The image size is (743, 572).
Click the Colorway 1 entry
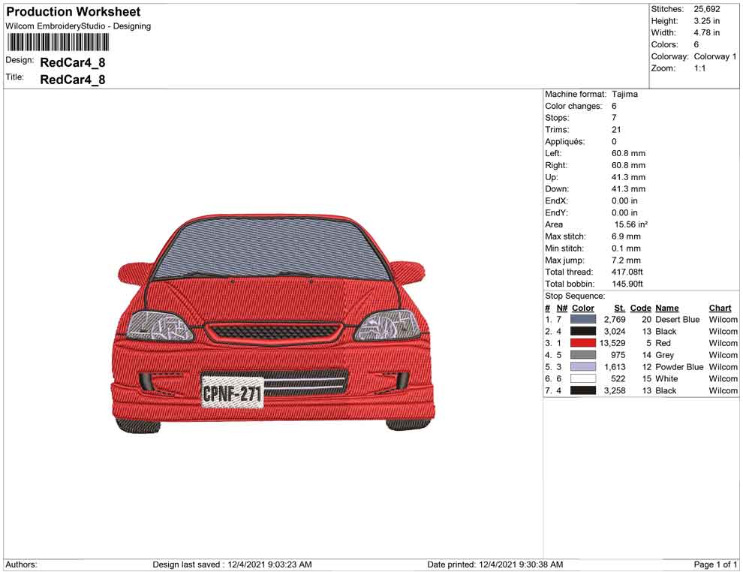point(717,56)
